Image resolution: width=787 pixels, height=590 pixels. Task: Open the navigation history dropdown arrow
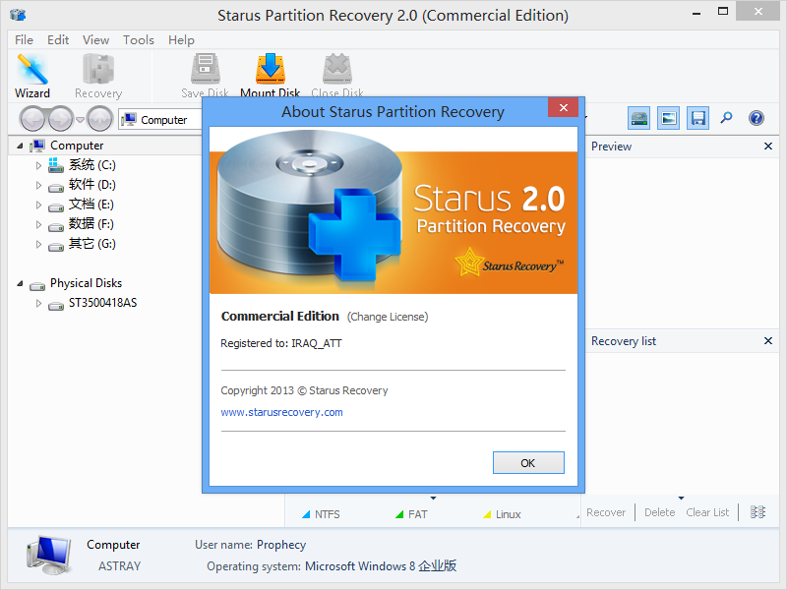80,119
